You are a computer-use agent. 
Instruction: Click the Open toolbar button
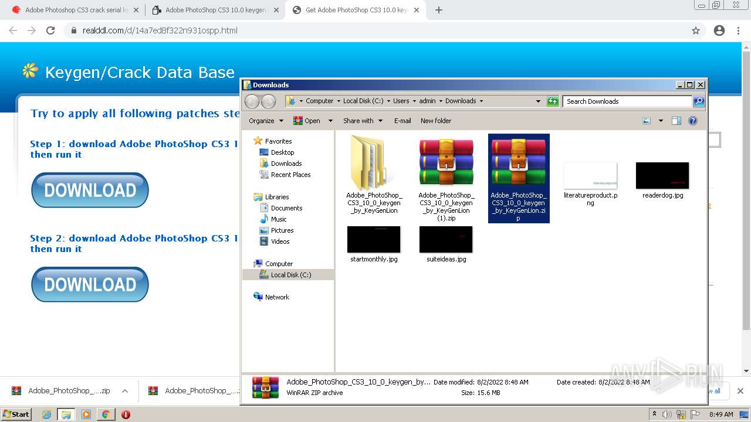pyautogui.click(x=307, y=121)
